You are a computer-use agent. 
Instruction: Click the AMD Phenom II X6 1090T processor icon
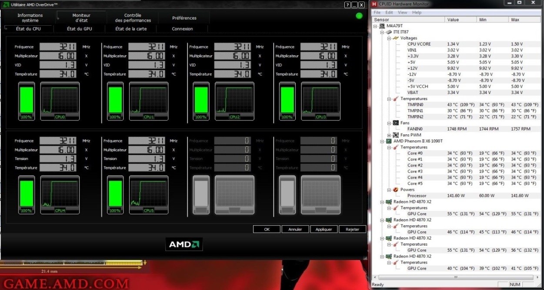pos(389,141)
